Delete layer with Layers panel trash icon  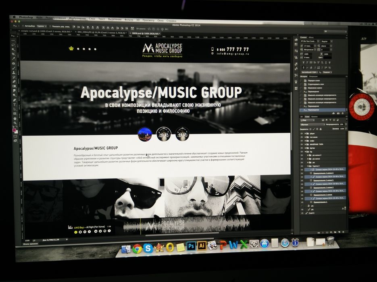343,232
